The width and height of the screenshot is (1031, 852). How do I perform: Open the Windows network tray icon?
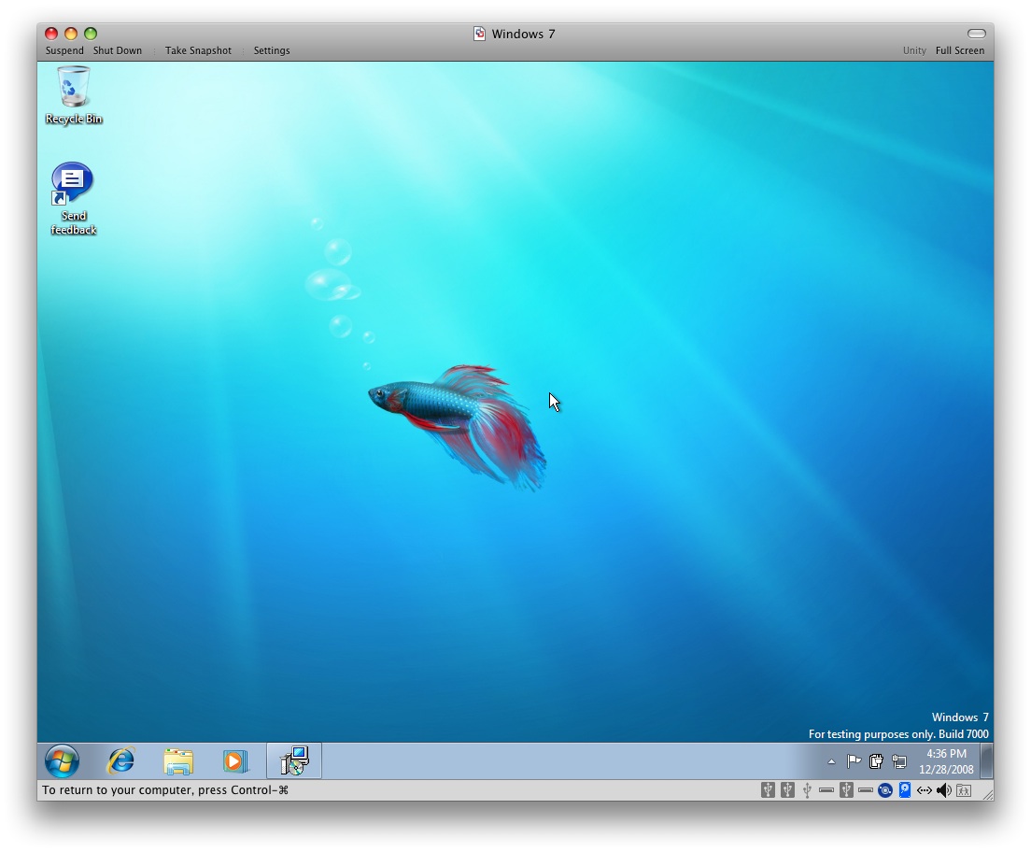pyautogui.click(x=898, y=761)
